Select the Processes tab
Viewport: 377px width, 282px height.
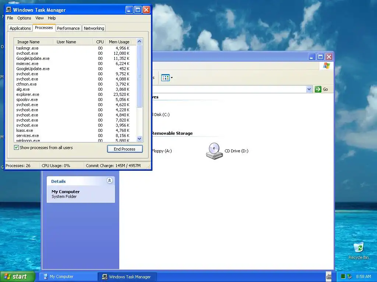coord(44,28)
